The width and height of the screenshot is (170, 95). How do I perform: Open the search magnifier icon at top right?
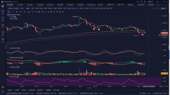tap(141, 2)
